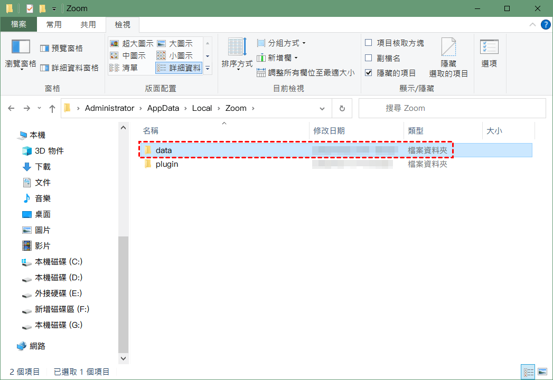
Task: Open the blue help icon
Action: [546, 24]
